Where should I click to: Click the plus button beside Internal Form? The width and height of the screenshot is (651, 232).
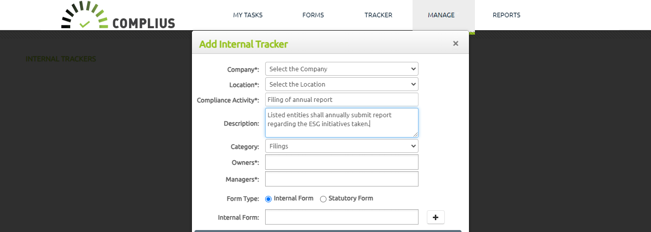pyautogui.click(x=435, y=217)
